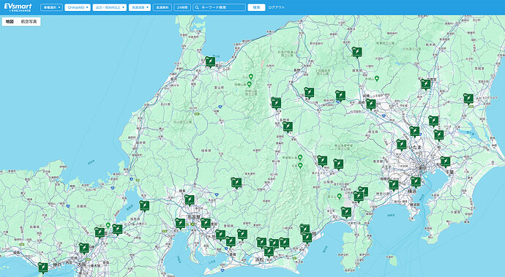Expand the 出力・90kW以上 output filter
Viewport: 505px width, 277px height.
[110, 7]
